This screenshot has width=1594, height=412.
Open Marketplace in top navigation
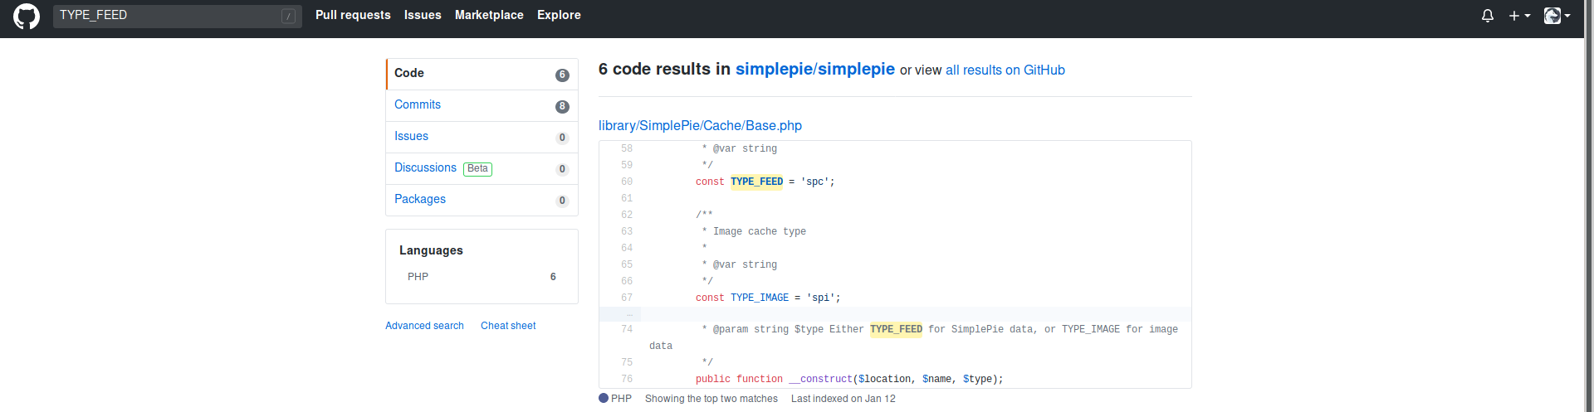(489, 15)
